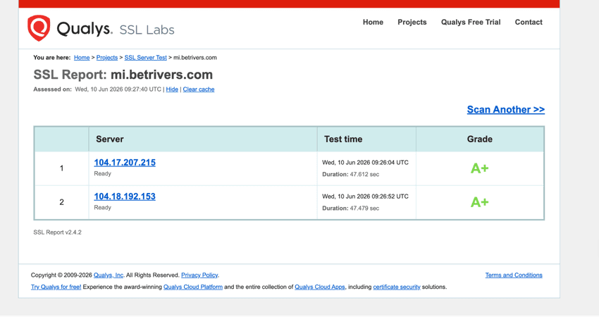
Task: Open the Qualys Cloud Apps link
Action: tap(320, 287)
